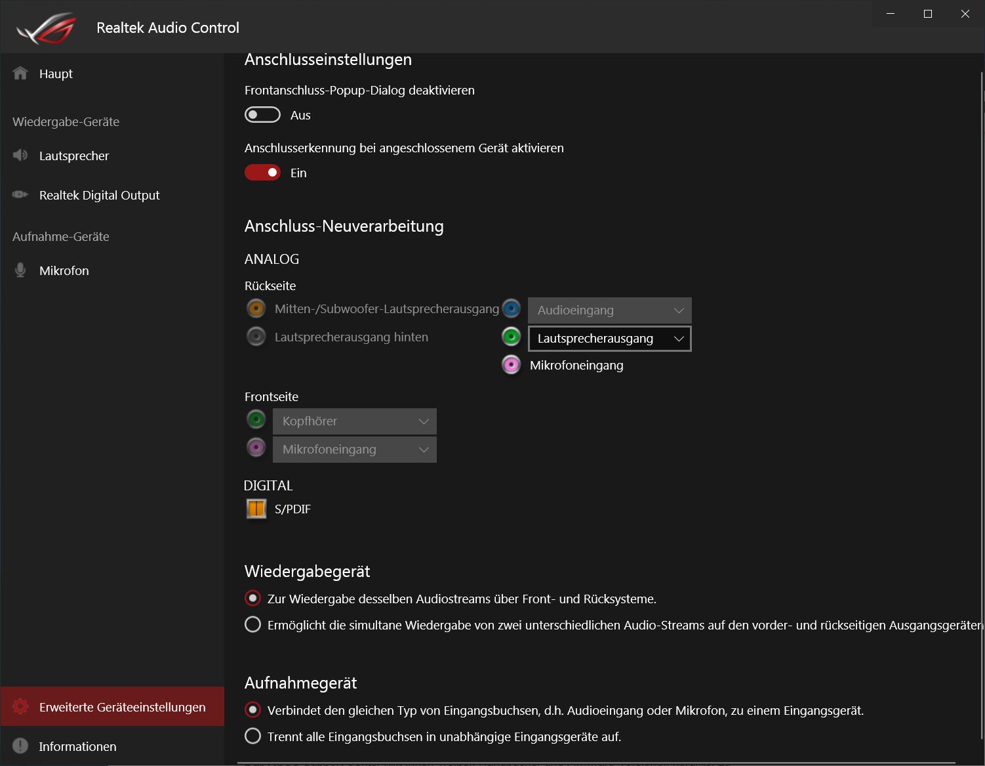Click the orange S/PDIF digital connector icon
The image size is (985, 766).
click(x=256, y=509)
